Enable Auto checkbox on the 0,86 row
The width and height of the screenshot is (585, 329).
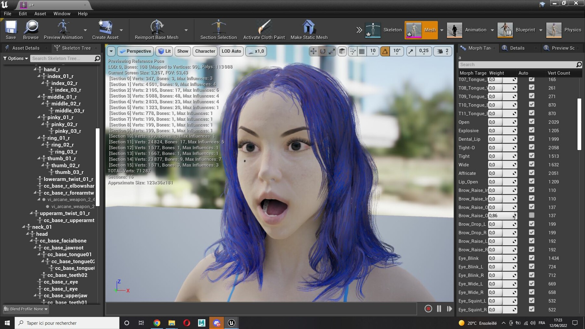pyautogui.click(x=532, y=215)
